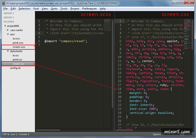196x138 pixels.
Task: Click UTF-8, Line 1, Column 1 status
Action: point(16,134)
